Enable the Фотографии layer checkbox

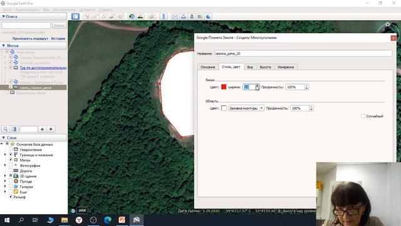11,165
